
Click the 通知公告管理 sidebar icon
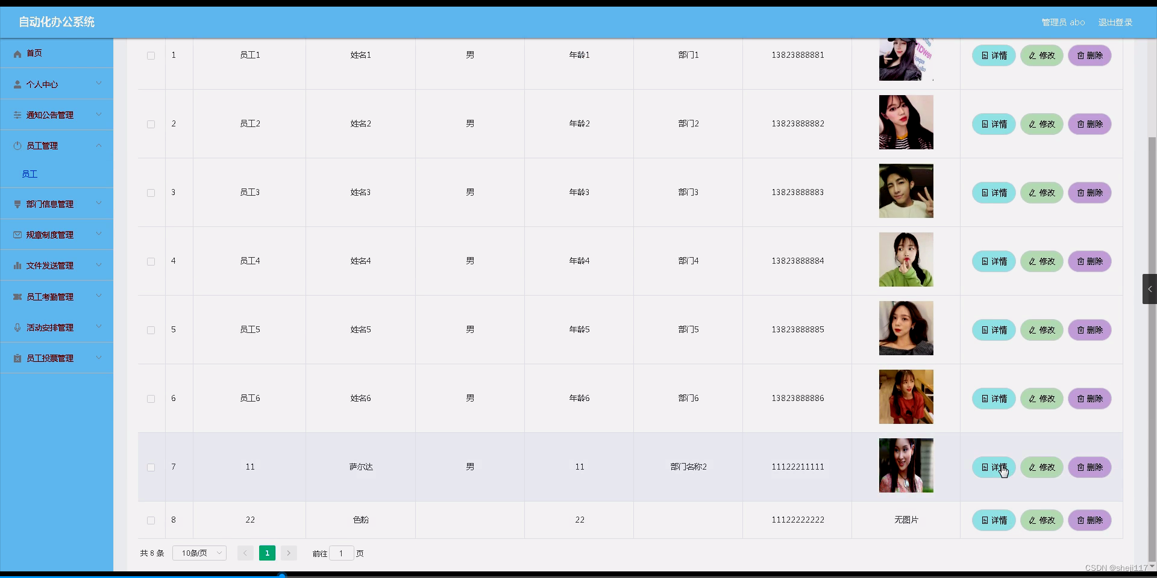17,114
